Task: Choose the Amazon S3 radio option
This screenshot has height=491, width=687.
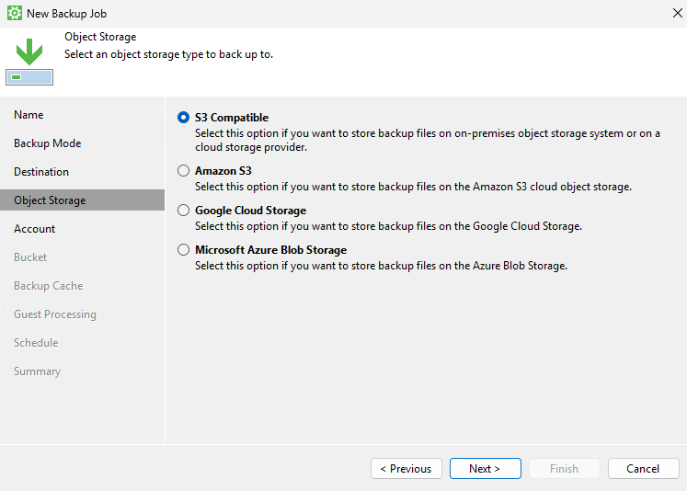Action: click(183, 171)
